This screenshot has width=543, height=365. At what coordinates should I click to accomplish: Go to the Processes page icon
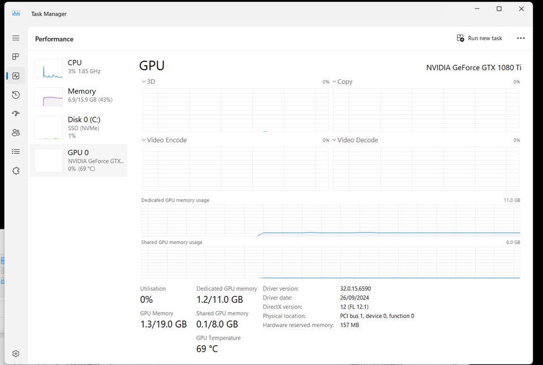[16, 57]
